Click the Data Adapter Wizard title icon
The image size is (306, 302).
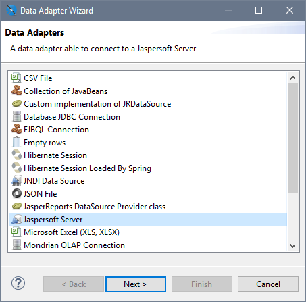[x=11, y=10]
